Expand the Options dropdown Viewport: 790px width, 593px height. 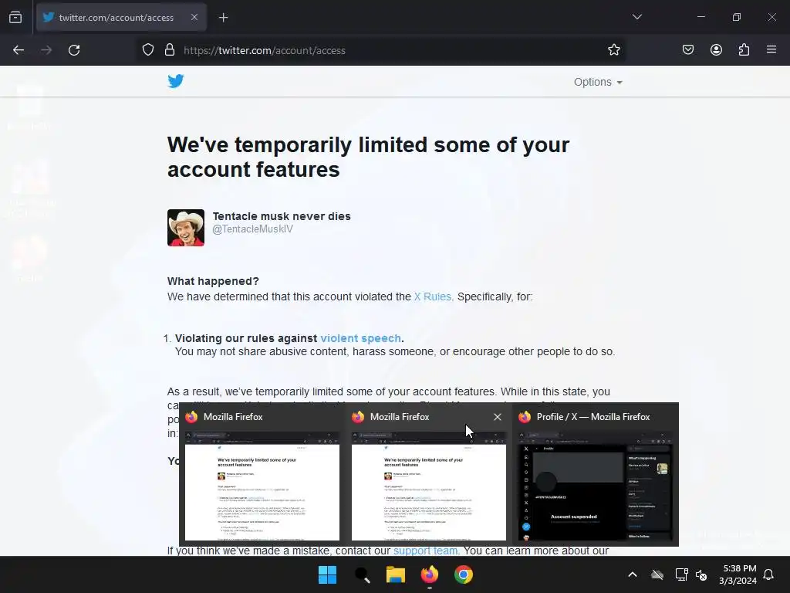598,82
